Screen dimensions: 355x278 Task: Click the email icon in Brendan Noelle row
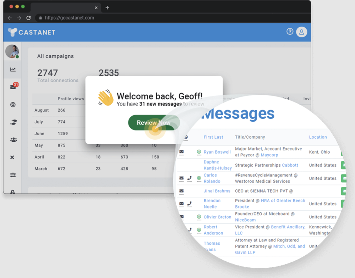pos(181,204)
